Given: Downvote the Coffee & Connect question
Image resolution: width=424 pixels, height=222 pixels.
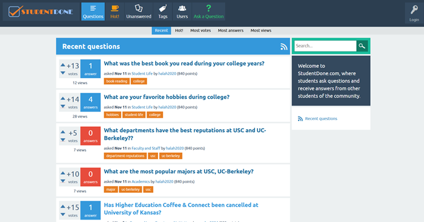Looking at the screenshot, I should click(x=63, y=215).
